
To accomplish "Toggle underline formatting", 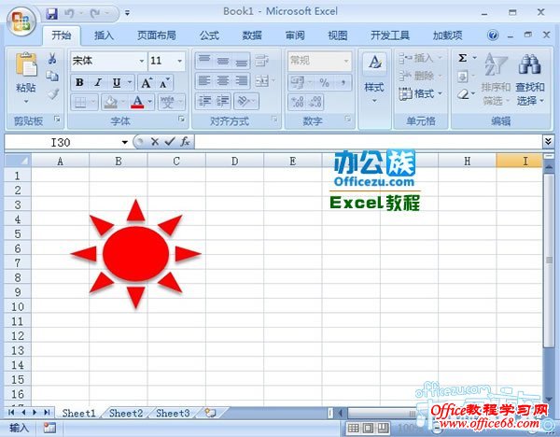I will [117, 83].
